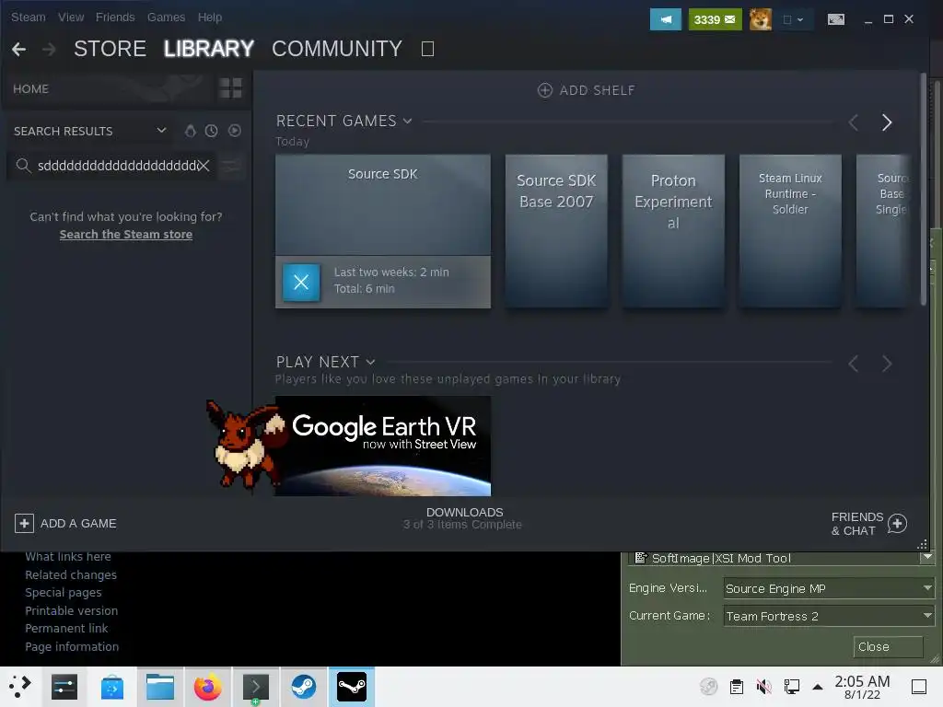Open the LIBRARY tab

tap(209, 49)
